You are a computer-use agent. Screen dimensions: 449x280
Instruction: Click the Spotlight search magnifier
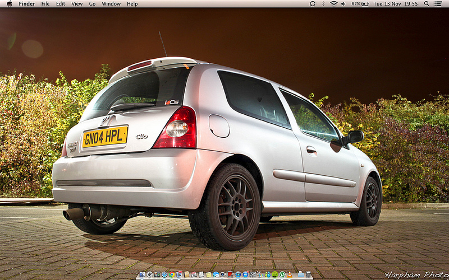(427, 3)
